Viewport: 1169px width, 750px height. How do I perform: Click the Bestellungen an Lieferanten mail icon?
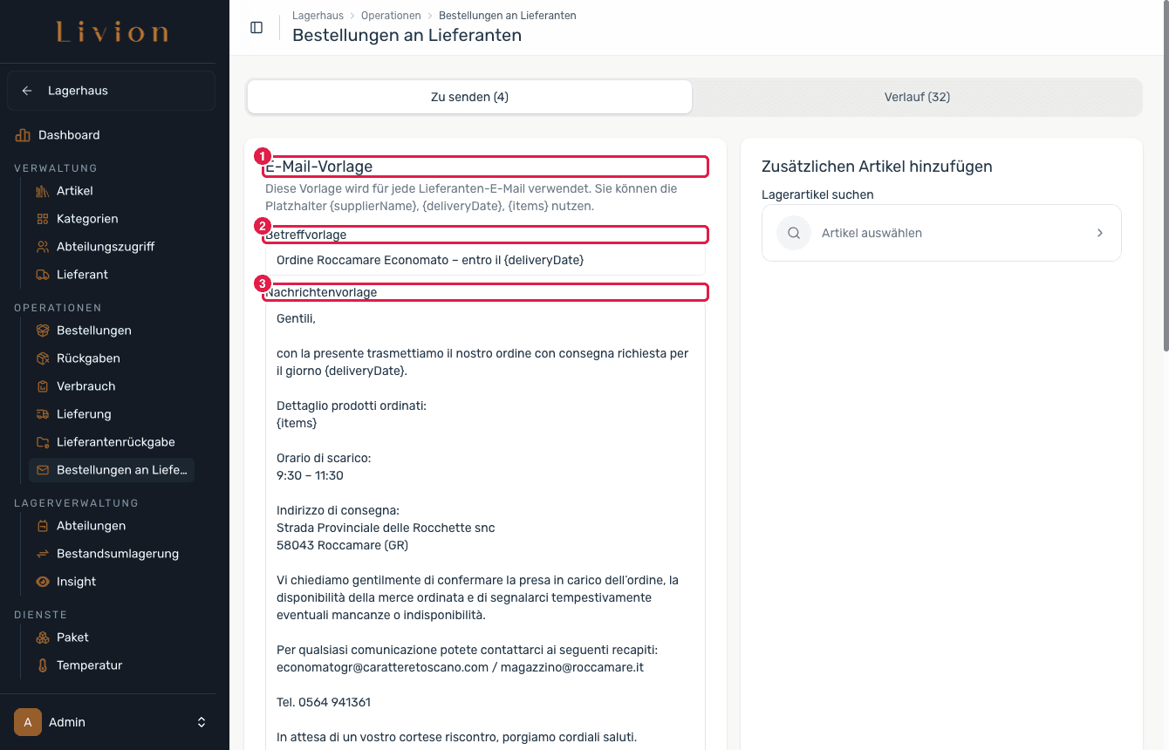tap(43, 470)
